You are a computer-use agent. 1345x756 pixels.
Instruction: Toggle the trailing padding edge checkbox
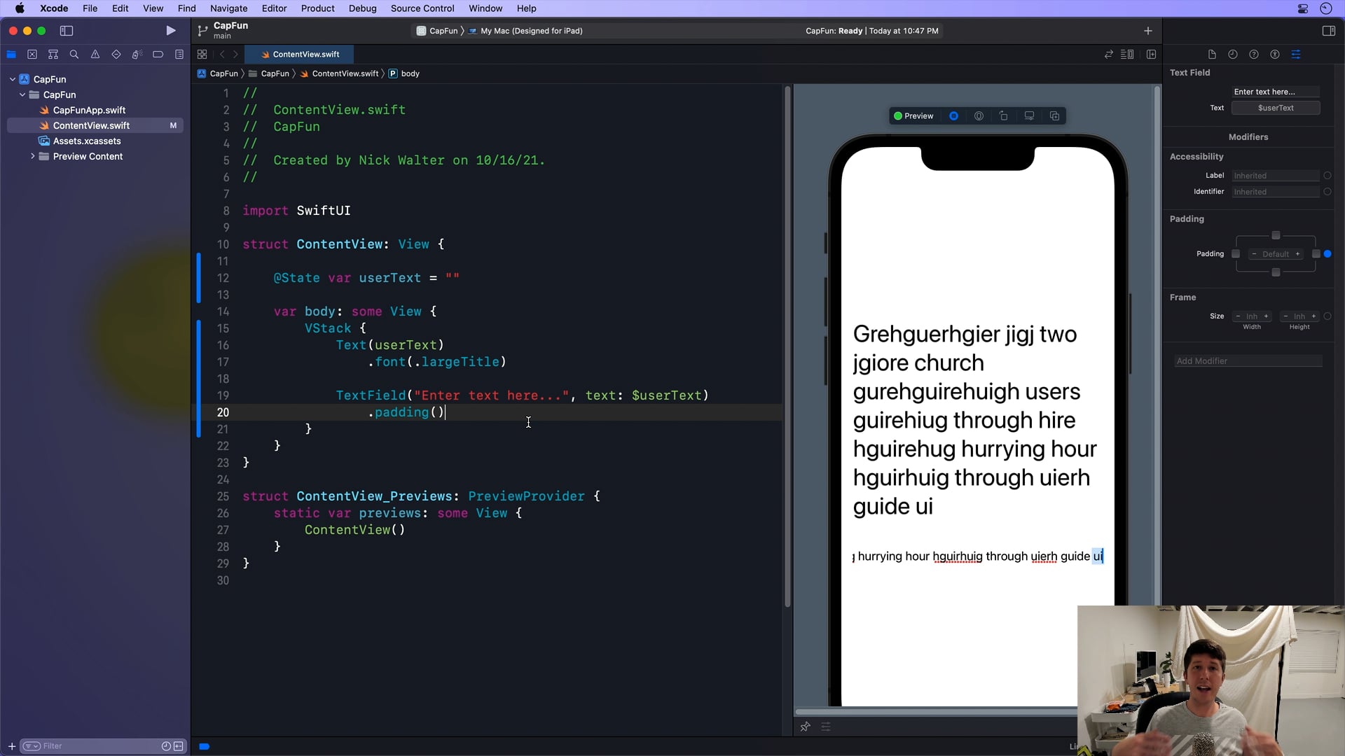[x=1316, y=254]
